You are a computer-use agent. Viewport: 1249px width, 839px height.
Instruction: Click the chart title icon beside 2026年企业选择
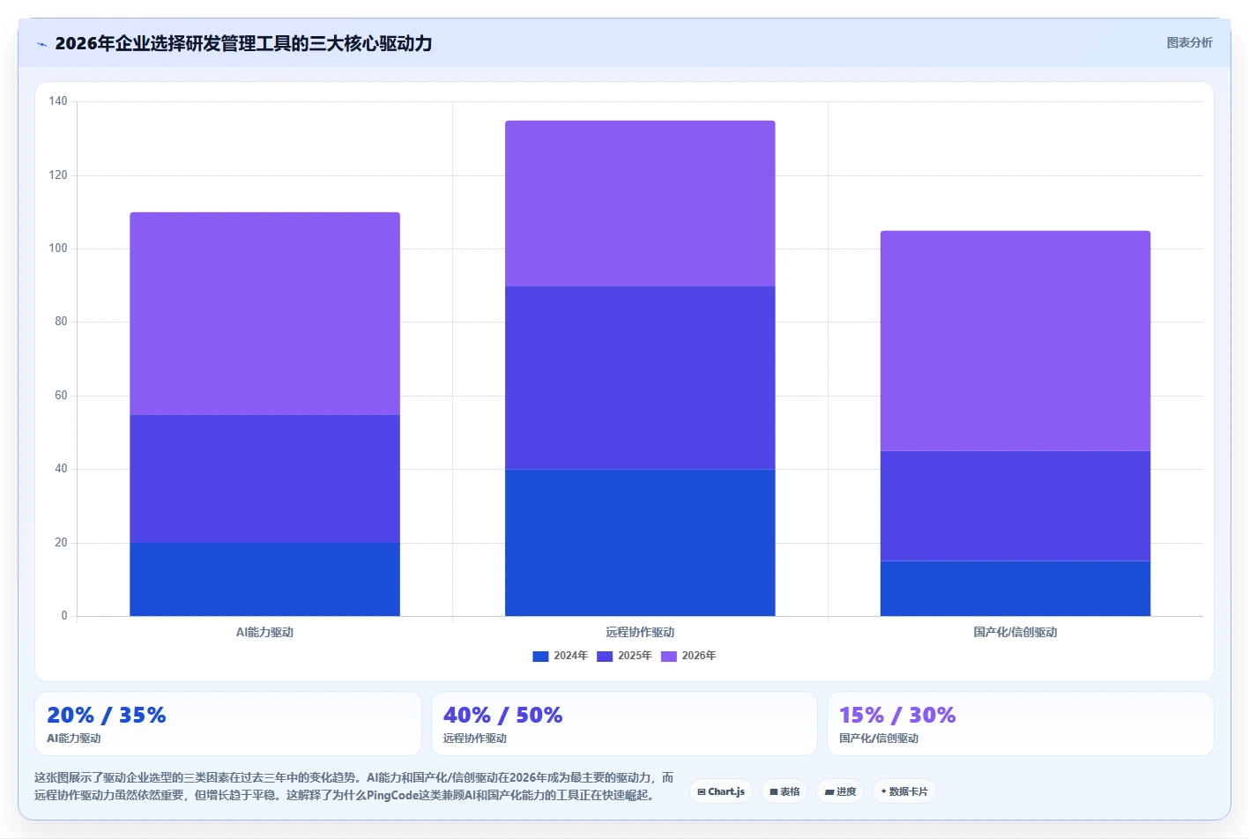point(41,44)
